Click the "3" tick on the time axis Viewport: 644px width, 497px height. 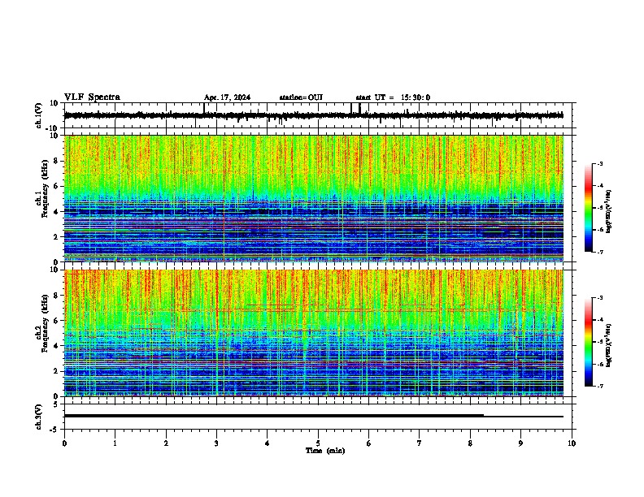[x=216, y=443]
